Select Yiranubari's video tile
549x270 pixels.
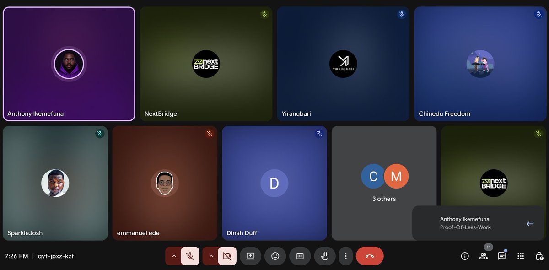click(343, 64)
